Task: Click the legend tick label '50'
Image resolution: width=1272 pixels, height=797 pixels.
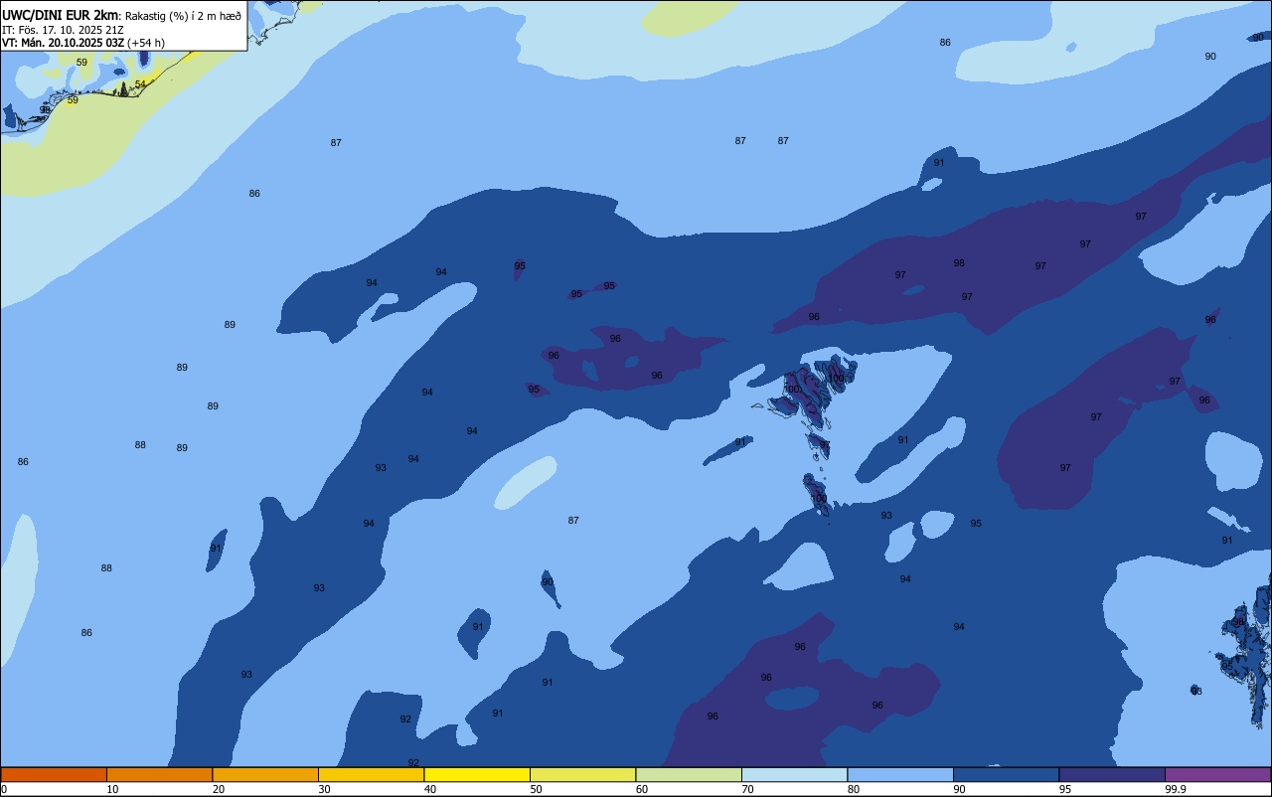Action: 536,789
